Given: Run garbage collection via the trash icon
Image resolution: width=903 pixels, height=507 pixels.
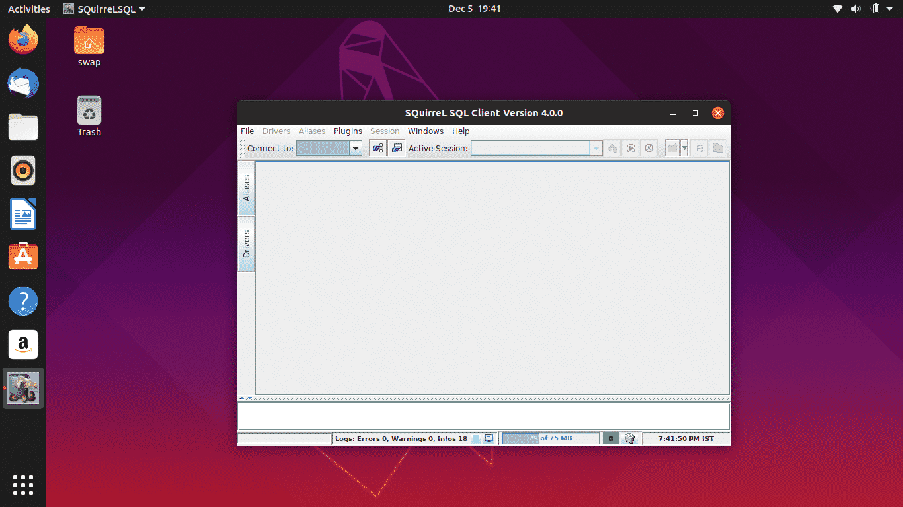Looking at the screenshot, I should [x=629, y=438].
